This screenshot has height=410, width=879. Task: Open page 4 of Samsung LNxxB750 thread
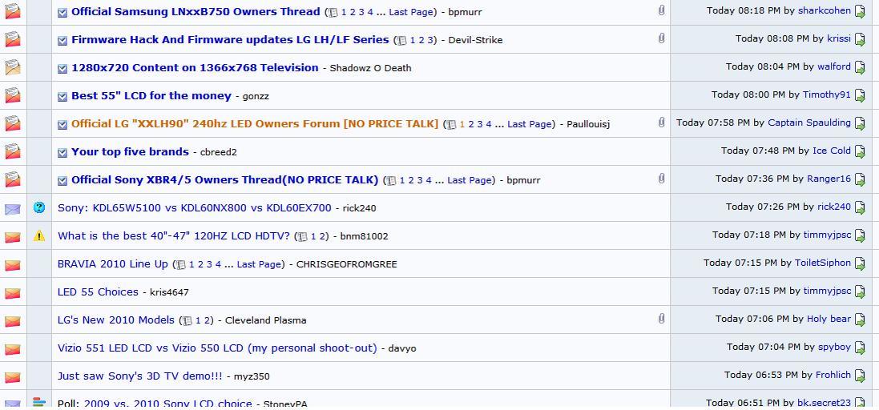tap(370, 12)
